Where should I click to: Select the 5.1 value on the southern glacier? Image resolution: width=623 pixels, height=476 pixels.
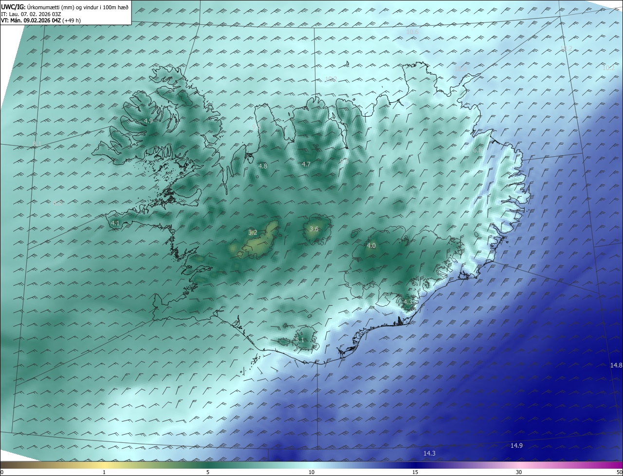300,340
